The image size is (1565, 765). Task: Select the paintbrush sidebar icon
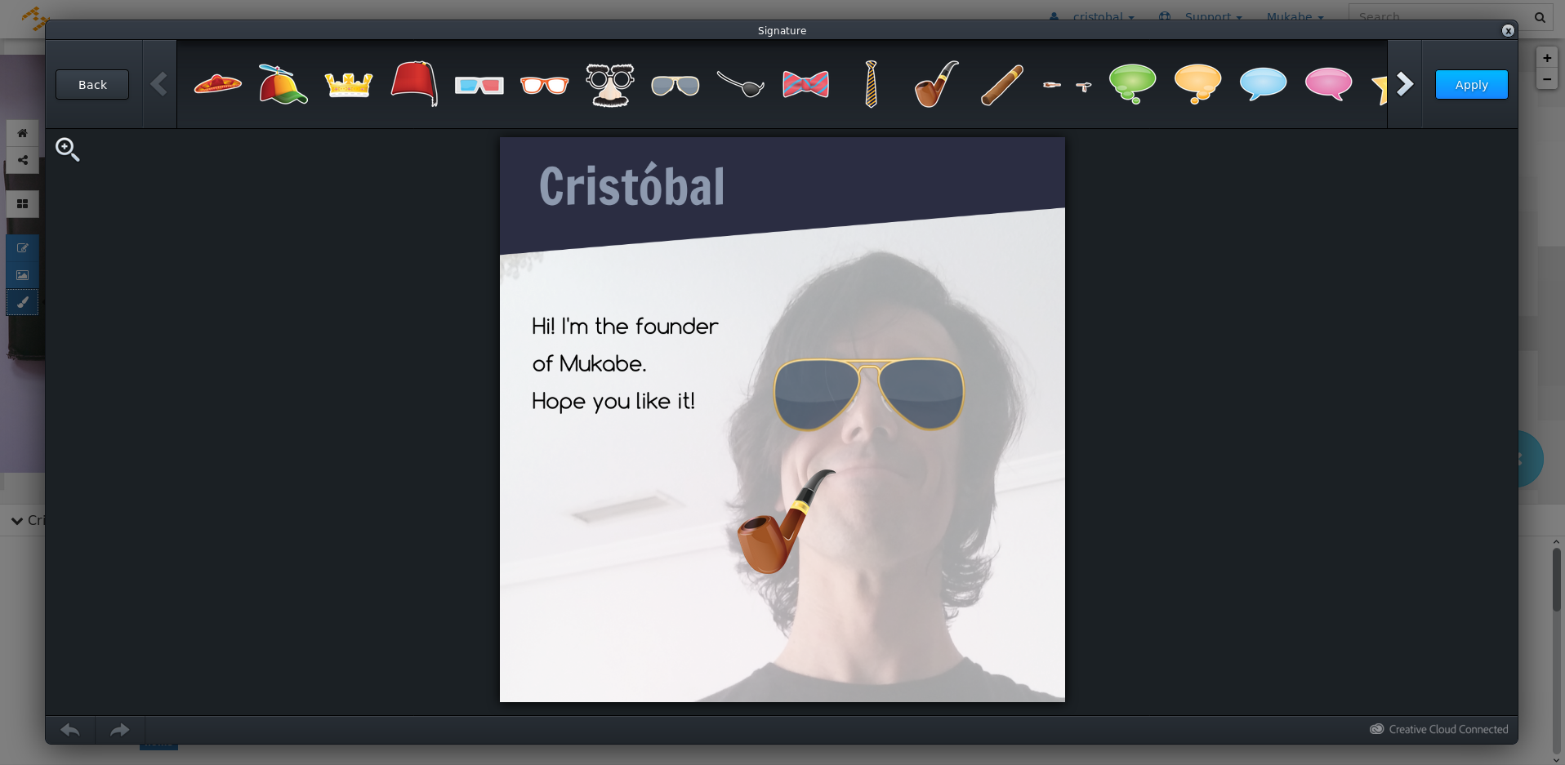click(22, 302)
